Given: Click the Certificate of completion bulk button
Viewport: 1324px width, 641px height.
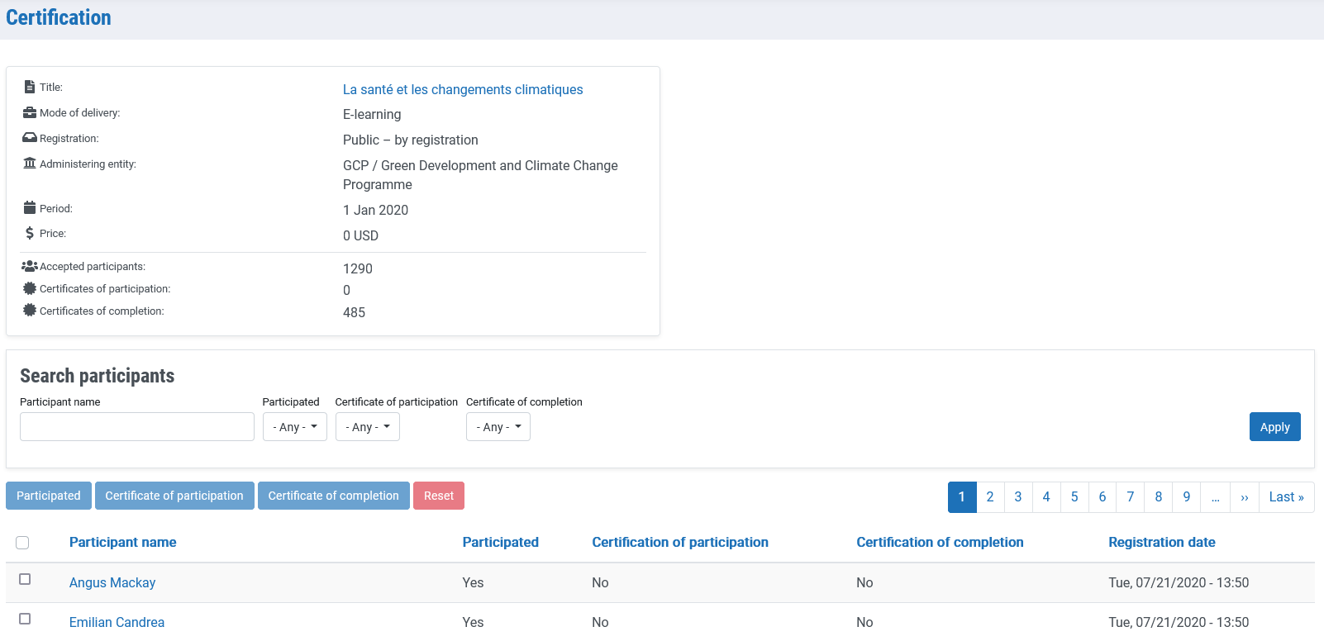Looking at the screenshot, I should coord(334,496).
